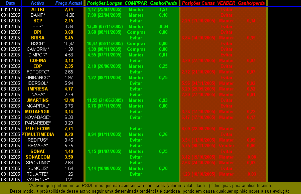Select the PTMULTIMEDIA asset name
Screen dimensions: 301x194
[38, 134]
